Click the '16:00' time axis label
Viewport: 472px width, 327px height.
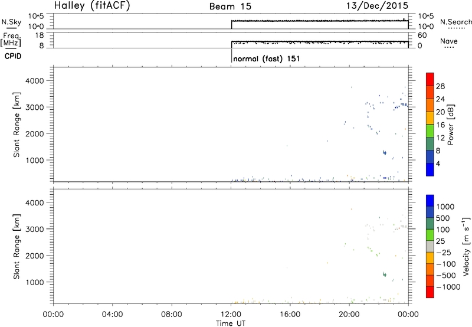click(290, 315)
